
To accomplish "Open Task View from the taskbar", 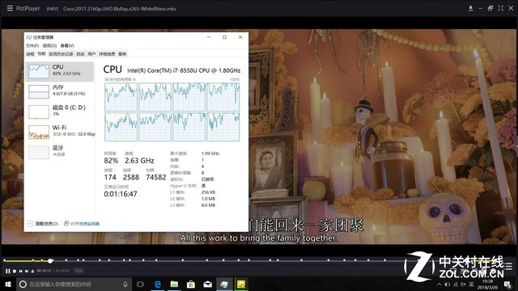I will pos(140,284).
